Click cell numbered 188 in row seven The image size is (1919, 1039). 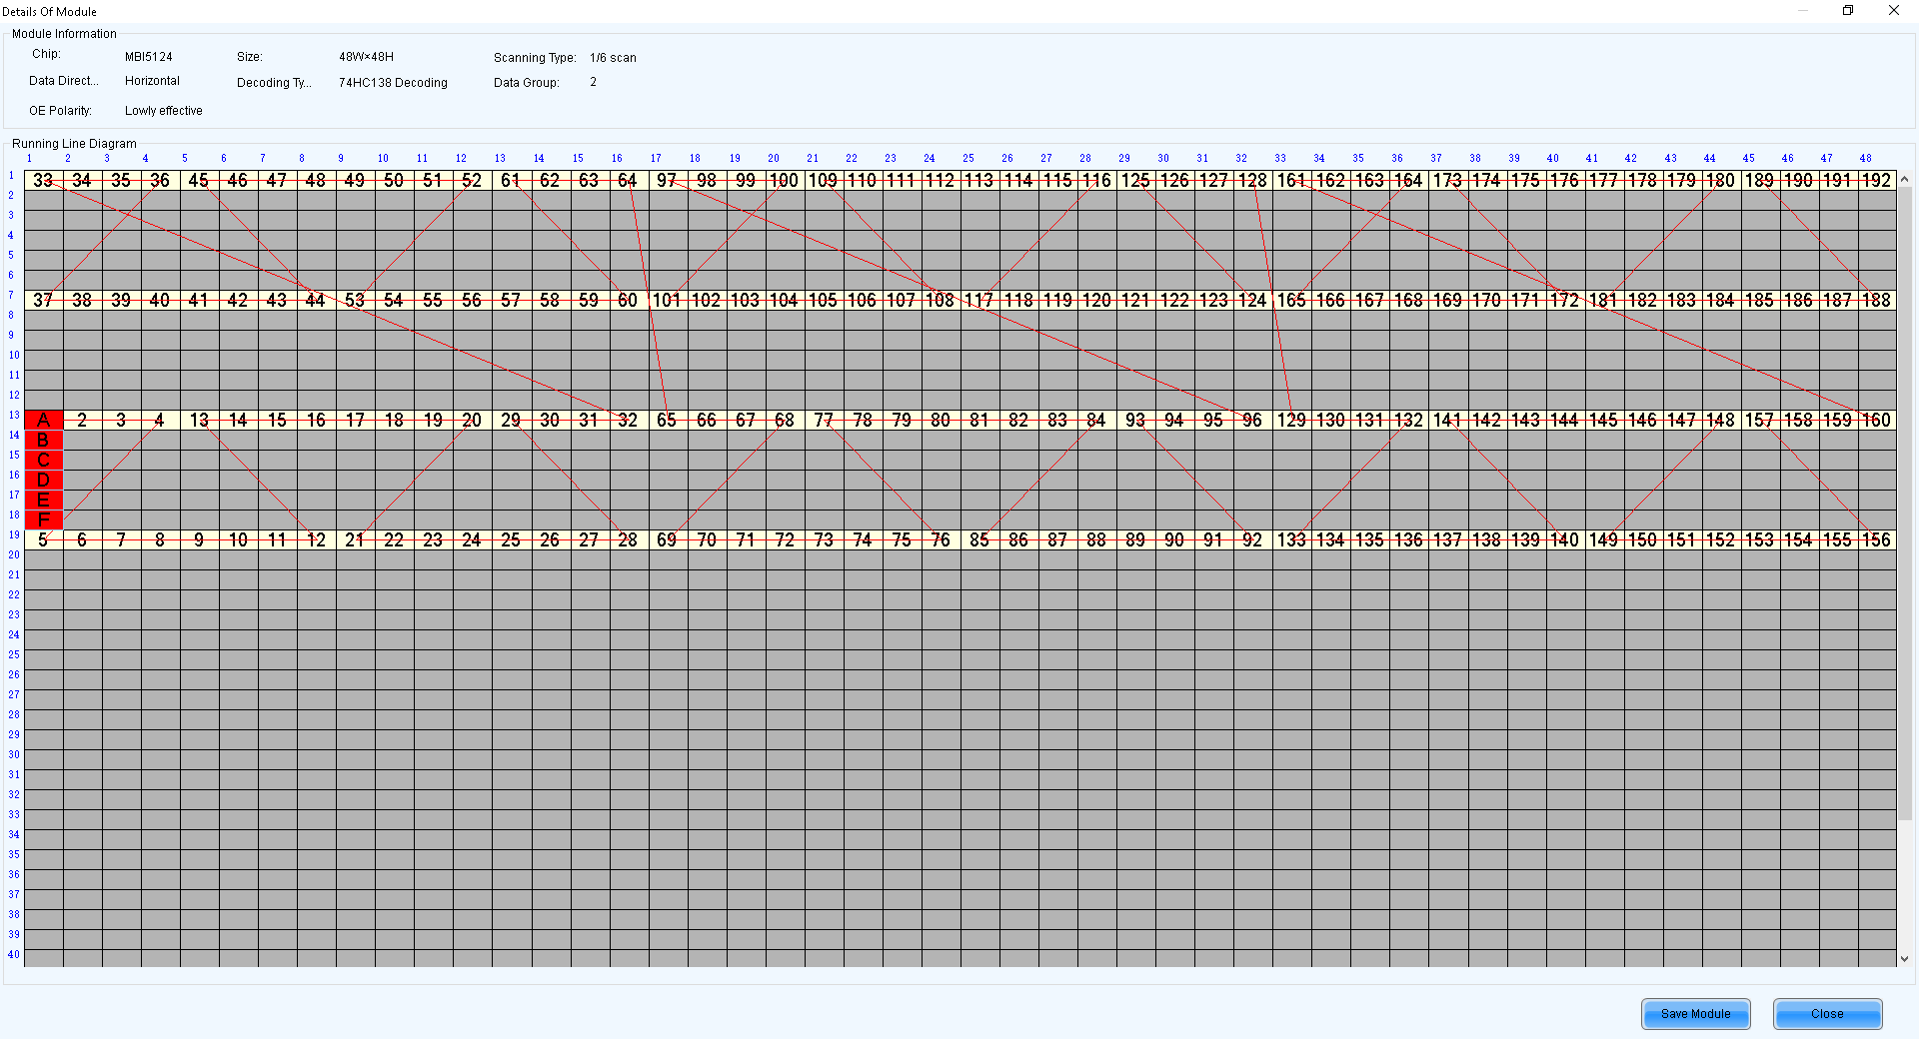click(1877, 300)
